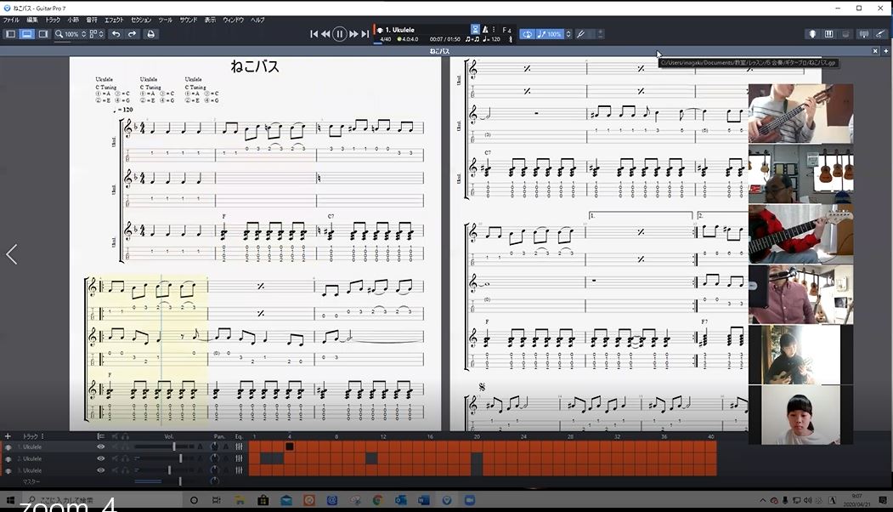Open the drums view
The image size is (893, 512).
(845, 34)
